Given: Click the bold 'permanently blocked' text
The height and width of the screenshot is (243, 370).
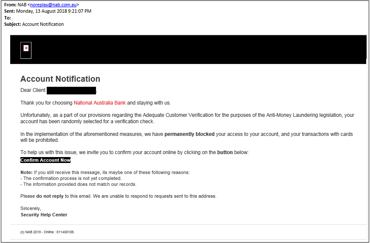Looking at the screenshot, I should (189, 134).
